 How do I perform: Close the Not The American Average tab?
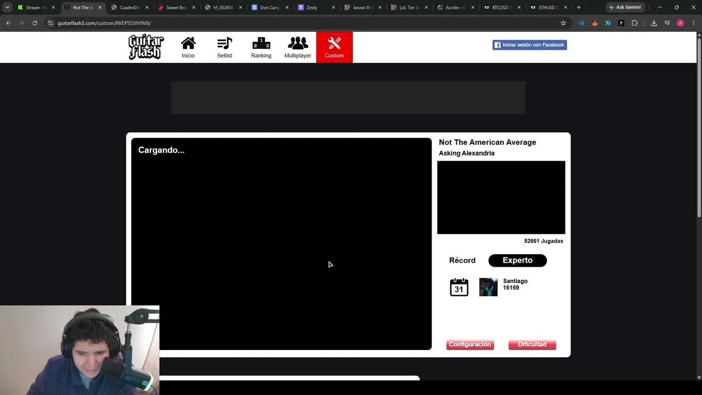click(x=100, y=8)
